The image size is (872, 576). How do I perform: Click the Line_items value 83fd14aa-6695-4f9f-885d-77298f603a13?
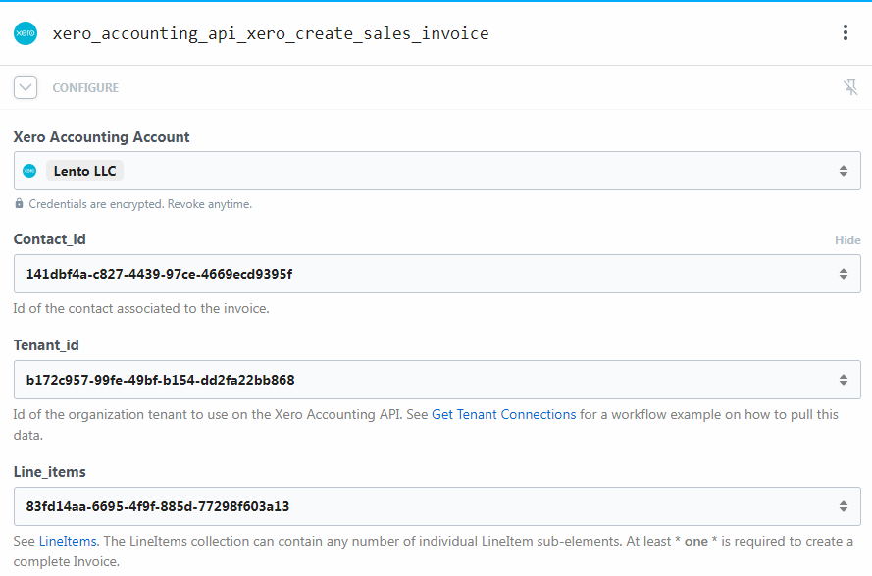pyautogui.click(x=158, y=506)
